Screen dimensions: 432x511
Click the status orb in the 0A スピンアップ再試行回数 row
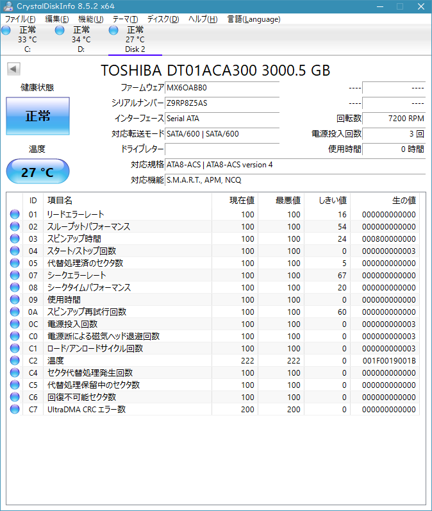coord(15,312)
